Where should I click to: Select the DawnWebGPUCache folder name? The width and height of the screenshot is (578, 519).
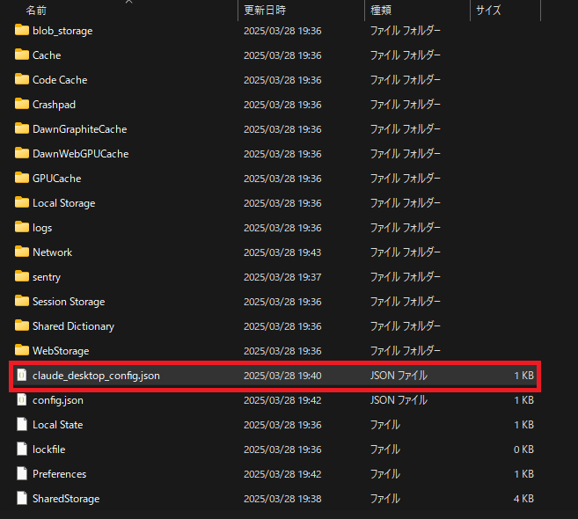coord(81,154)
